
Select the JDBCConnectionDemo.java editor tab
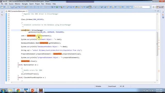click(16, 11)
